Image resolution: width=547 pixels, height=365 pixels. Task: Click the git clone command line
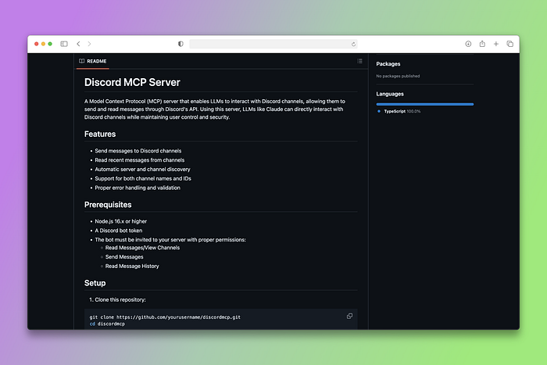pos(165,317)
